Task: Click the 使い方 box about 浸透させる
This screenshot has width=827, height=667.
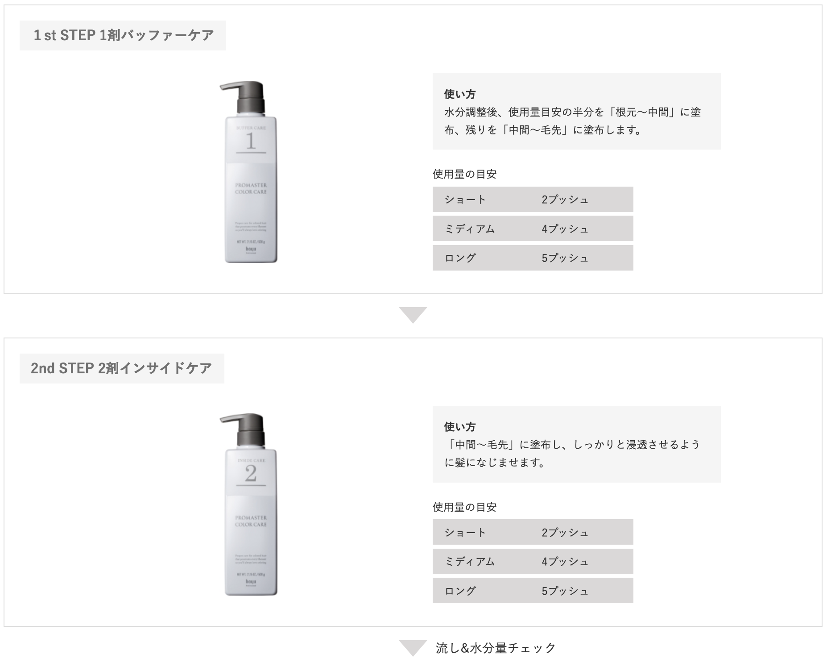Action: tap(576, 444)
